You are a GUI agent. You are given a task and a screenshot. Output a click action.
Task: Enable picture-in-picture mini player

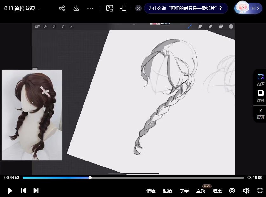(x=110, y=8)
